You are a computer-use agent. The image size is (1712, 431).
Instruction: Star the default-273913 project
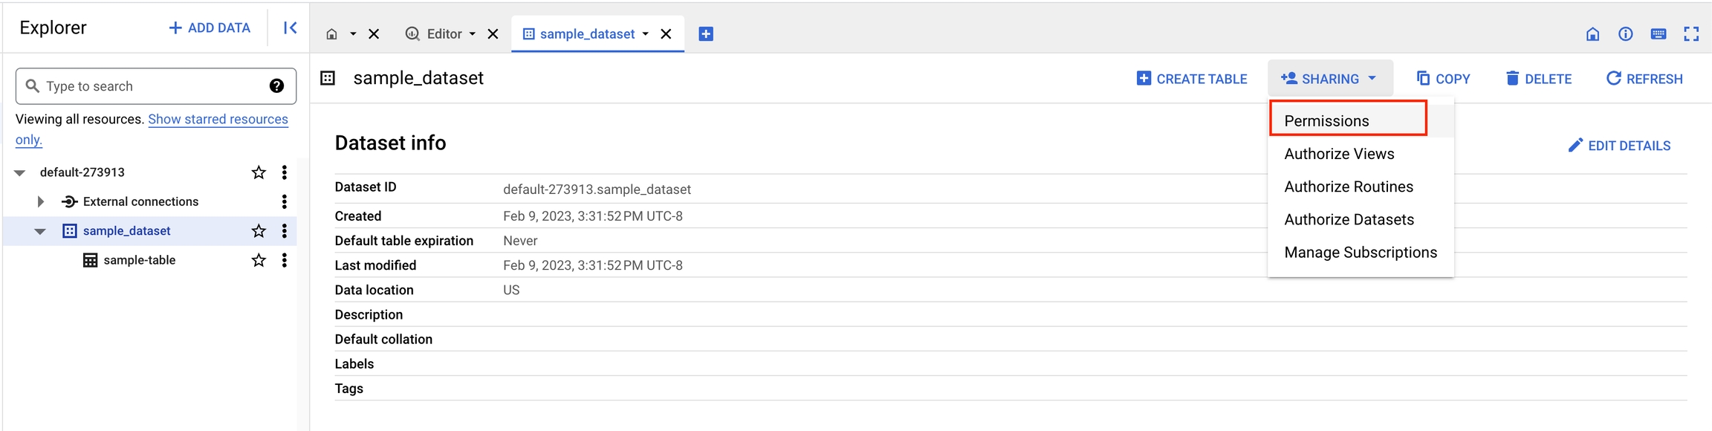tap(259, 172)
